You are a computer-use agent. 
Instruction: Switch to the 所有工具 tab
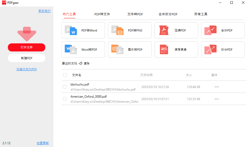(x=201, y=14)
